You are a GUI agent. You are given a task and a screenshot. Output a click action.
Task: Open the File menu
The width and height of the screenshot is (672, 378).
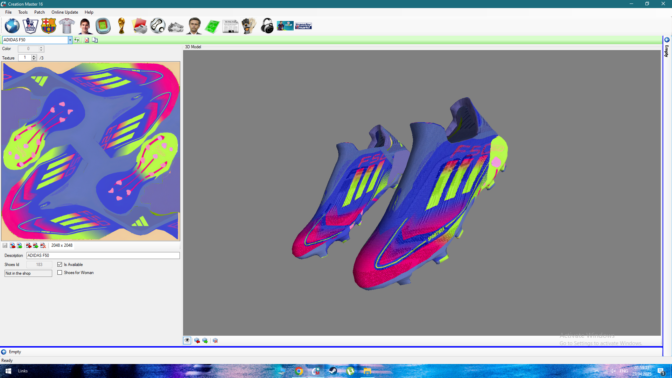click(x=8, y=12)
